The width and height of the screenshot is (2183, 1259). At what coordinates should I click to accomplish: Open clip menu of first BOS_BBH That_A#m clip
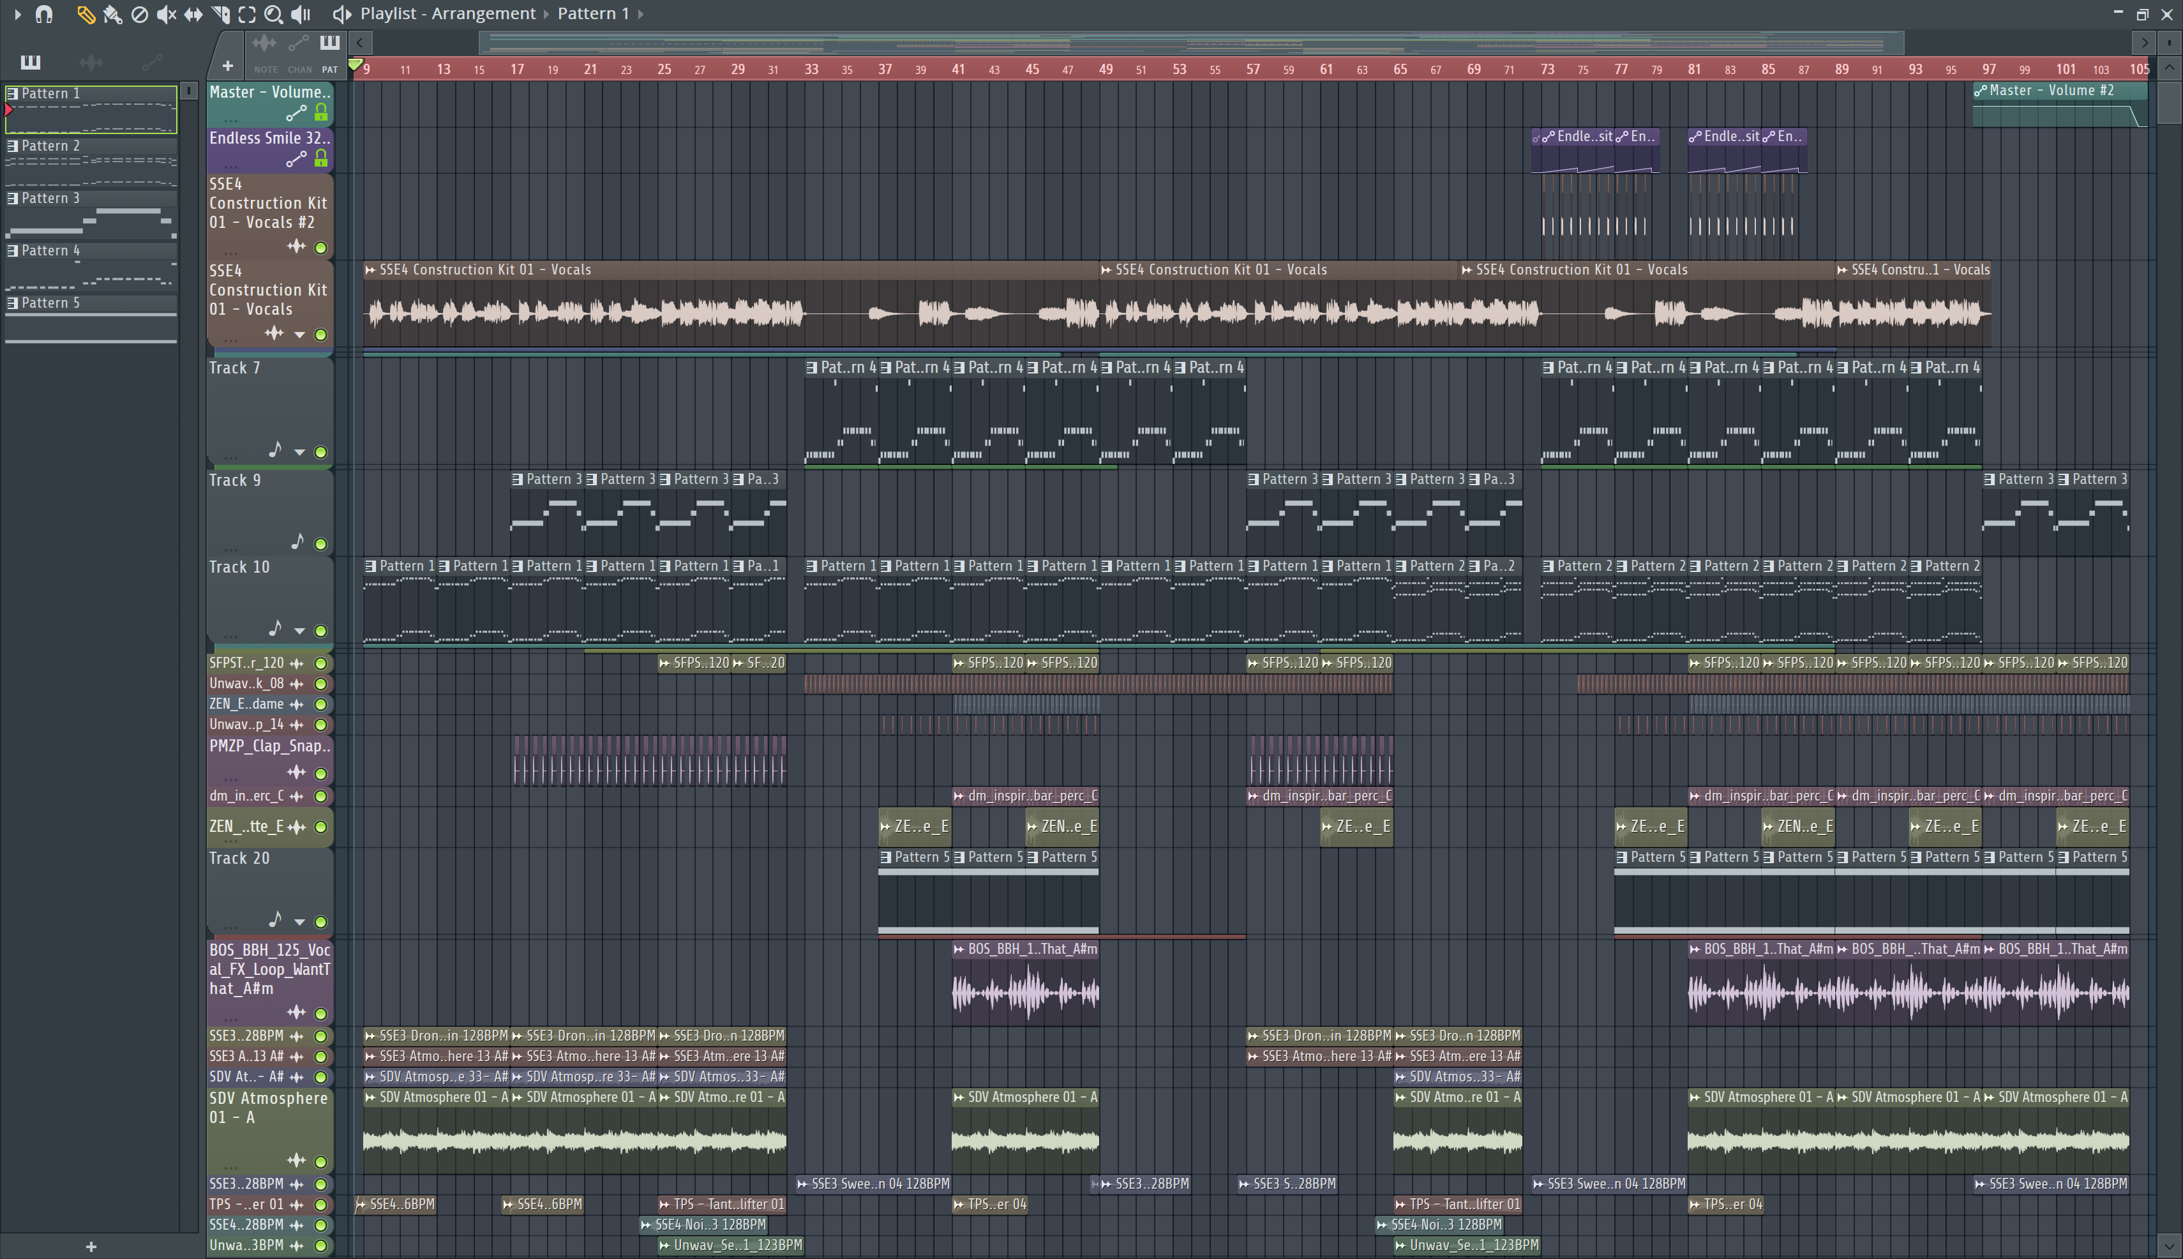click(x=959, y=949)
